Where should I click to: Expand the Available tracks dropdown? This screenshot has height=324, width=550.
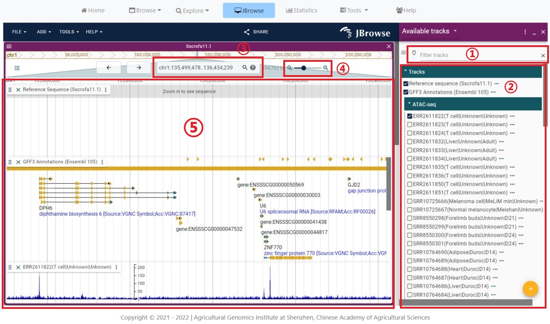click(x=455, y=31)
